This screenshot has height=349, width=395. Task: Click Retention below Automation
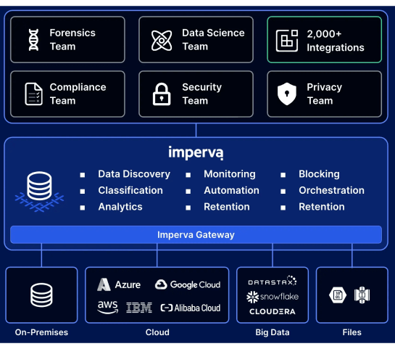click(x=227, y=207)
